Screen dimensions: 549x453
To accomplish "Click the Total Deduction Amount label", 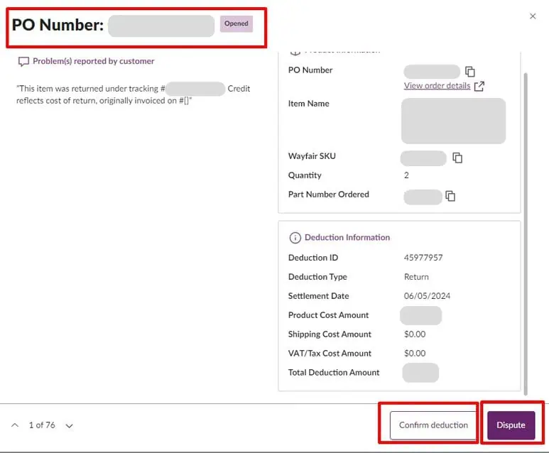I will tap(334, 373).
